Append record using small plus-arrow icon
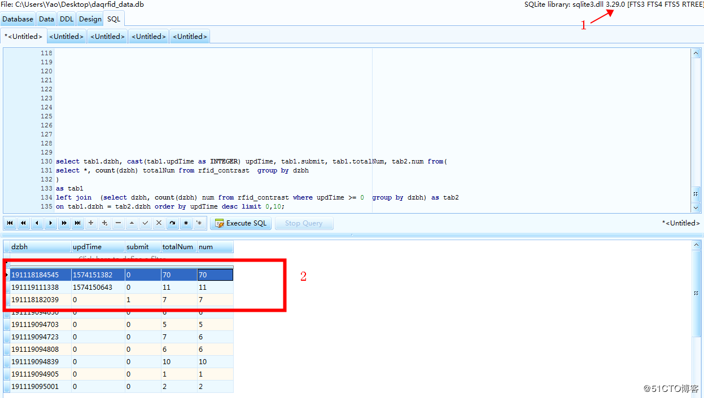 (105, 223)
